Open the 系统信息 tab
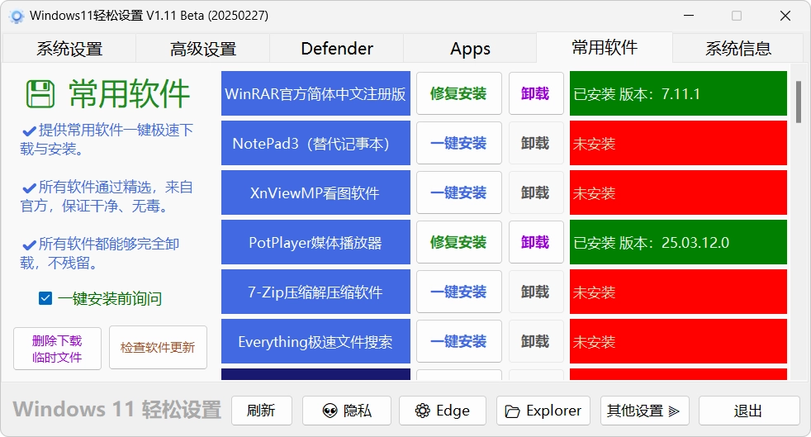The height and width of the screenshot is (437, 811). click(x=738, y=49)
